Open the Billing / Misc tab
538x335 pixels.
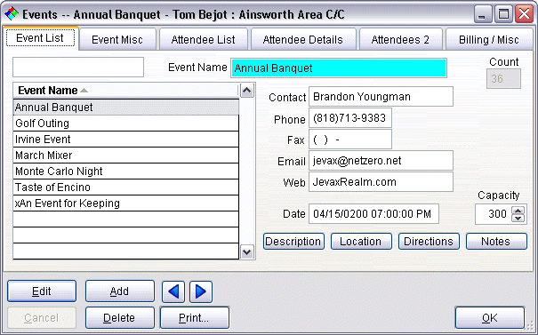tap(489, 39)
